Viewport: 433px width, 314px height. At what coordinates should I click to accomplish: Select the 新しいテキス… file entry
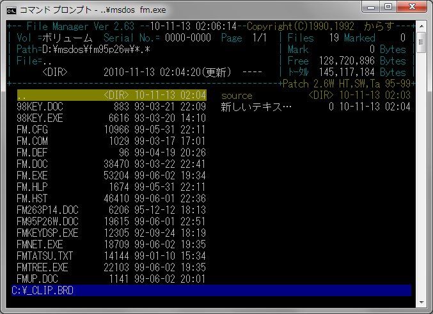click(x=316, y=107)
